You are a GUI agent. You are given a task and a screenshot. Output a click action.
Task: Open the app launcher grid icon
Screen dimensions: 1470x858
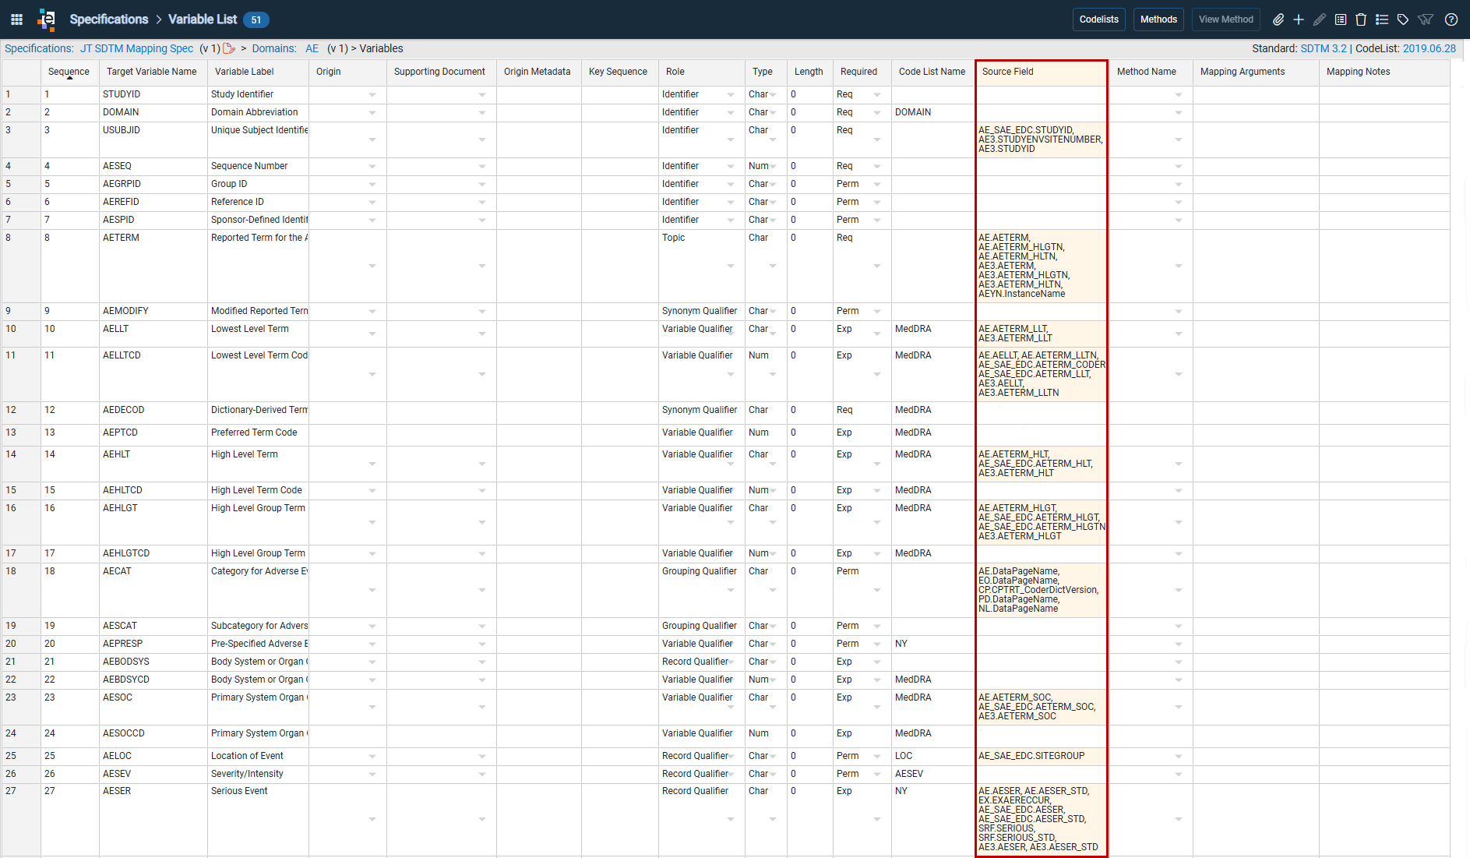(16, 19)
